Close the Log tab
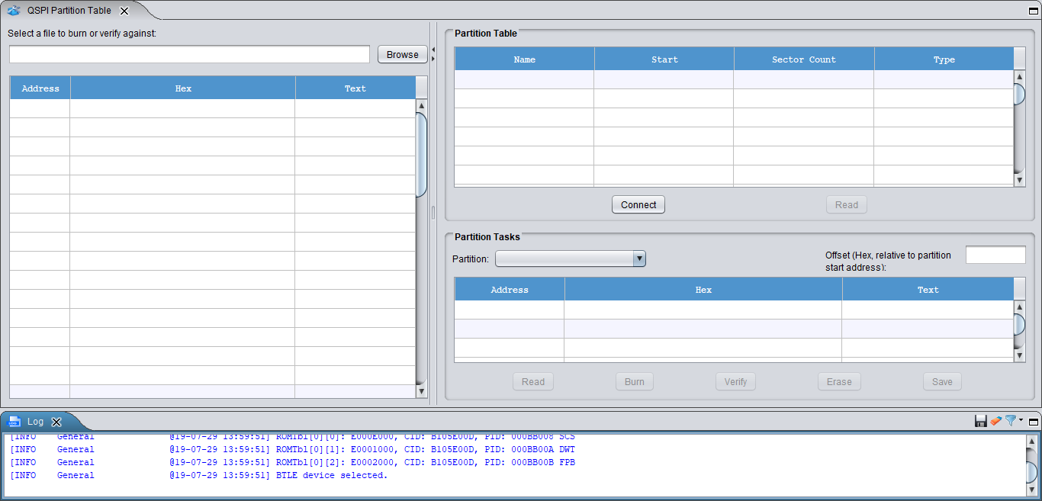Image resolution: width=1042 pixels, height=501 pixels. (56, 422)
